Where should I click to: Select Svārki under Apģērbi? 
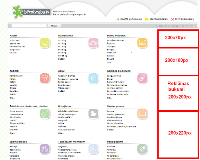13,94
